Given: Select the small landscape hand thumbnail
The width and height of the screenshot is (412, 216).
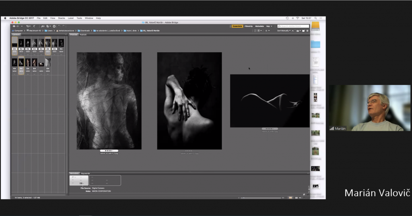Looking at the screenshot, I should click(41, 64).
